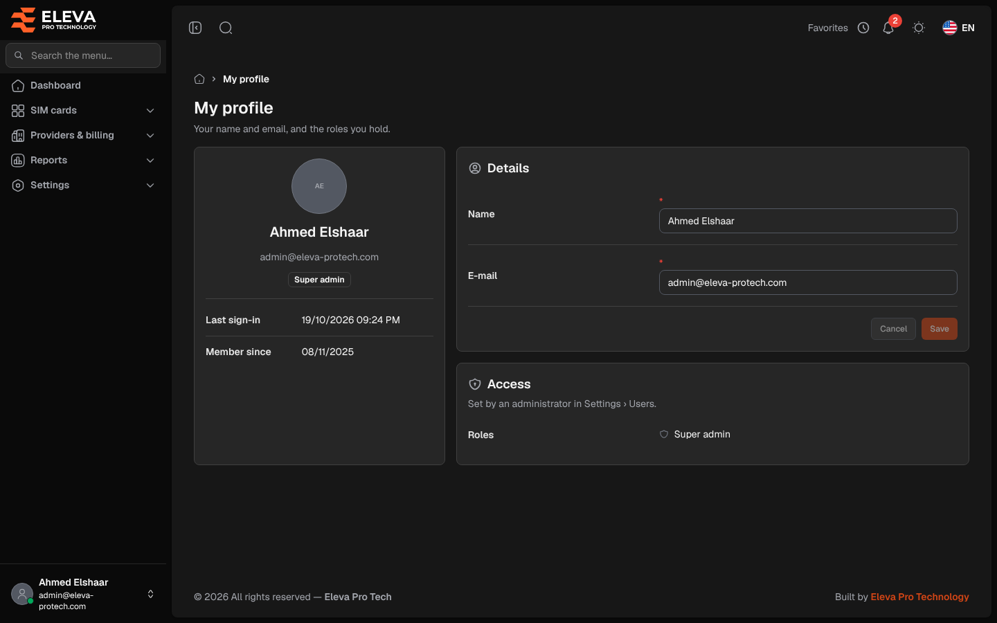The height and width of the screenshot is (623, 997).
Task: Expand Providers & billing chevron
Action: [150, 136]
